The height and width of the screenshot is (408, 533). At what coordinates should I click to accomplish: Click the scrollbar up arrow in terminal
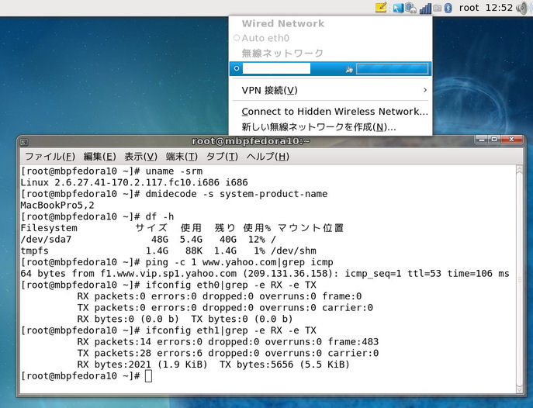coord(519,169)
